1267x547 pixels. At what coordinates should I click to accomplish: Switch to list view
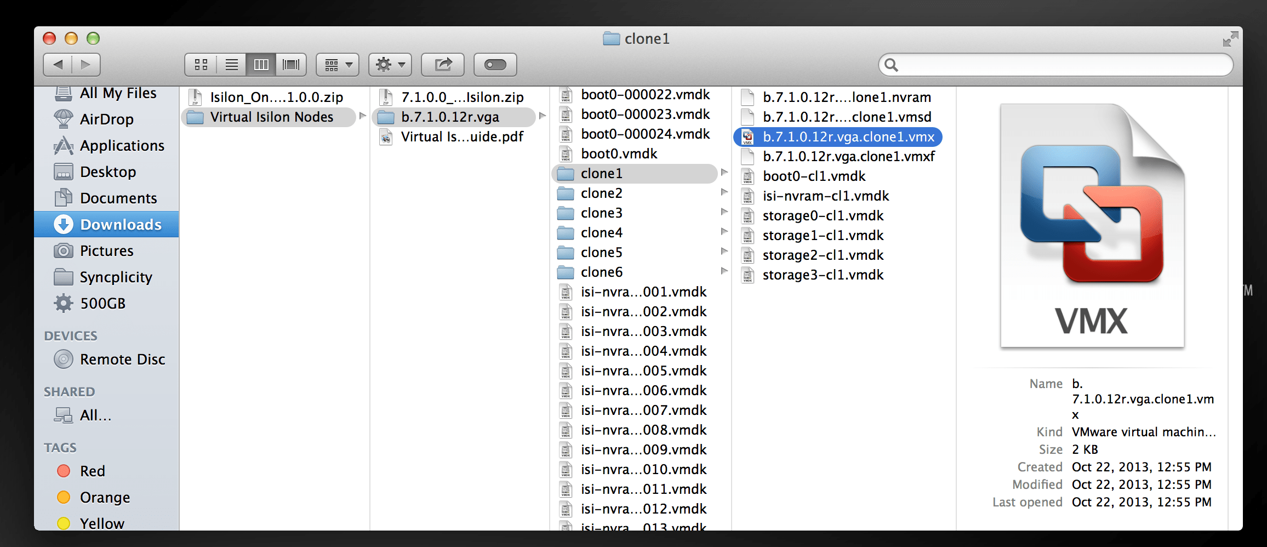[x=232, y=65]
